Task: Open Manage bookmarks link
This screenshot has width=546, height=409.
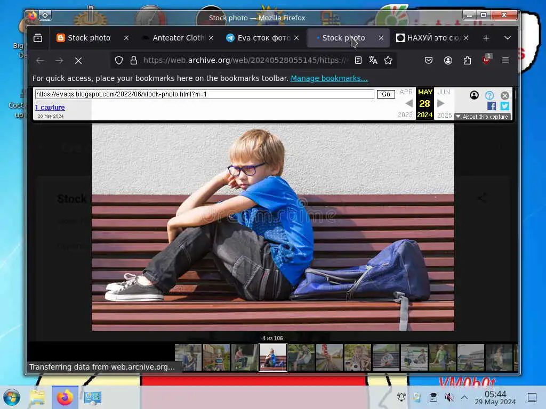Action: [329, 78]
